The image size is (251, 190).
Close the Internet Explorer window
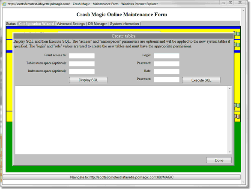pyautogui.click(x=240, y=3)
